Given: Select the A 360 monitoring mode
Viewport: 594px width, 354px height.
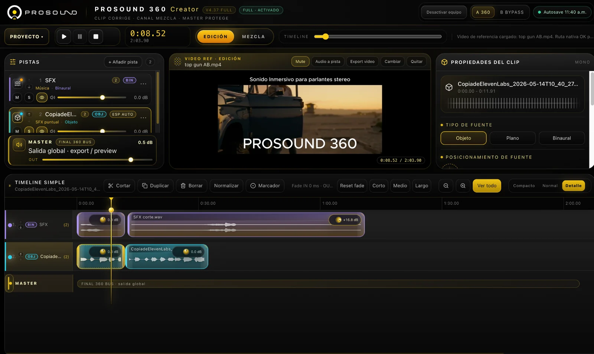Looking at the screenshot, I should 483,12.
